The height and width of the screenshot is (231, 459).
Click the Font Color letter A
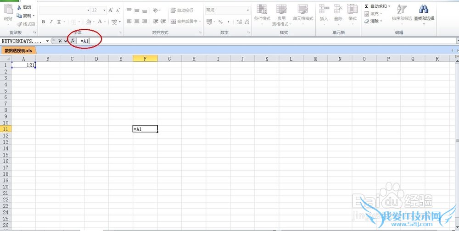[x=100, y=21]
